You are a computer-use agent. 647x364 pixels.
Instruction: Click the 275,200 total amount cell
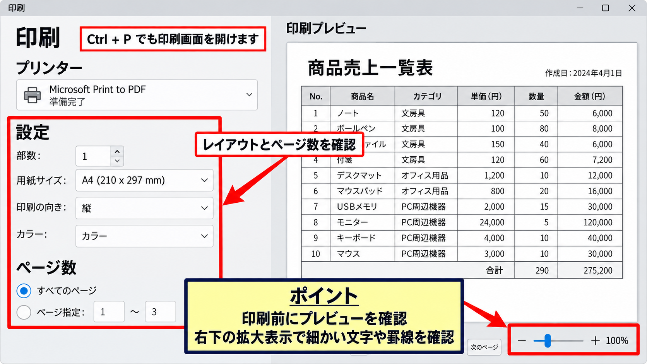pos(590,270)
